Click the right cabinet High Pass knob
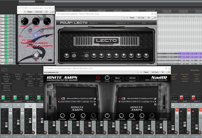Screen dimensions: 202x138 pos(121,116)
